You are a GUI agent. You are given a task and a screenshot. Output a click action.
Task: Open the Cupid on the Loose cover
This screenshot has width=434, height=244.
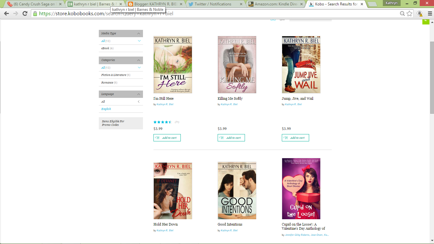pos(301,189)
